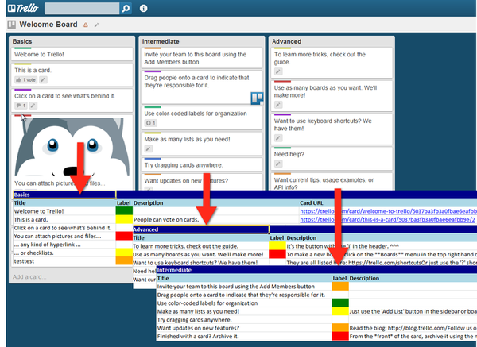Click the Trello logo in the header
Image resolution: width=477 pixels, height=347 pixels.
[23, 8]
